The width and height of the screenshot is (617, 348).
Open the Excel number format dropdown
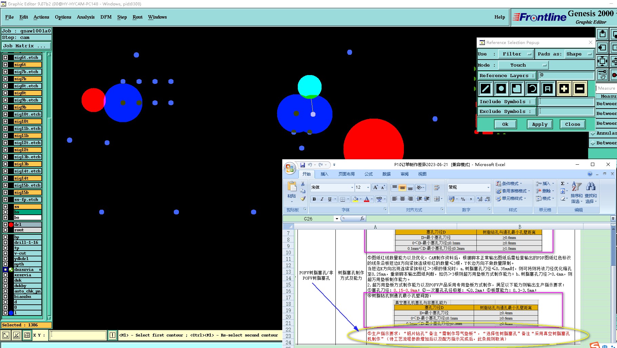point(488,187)
